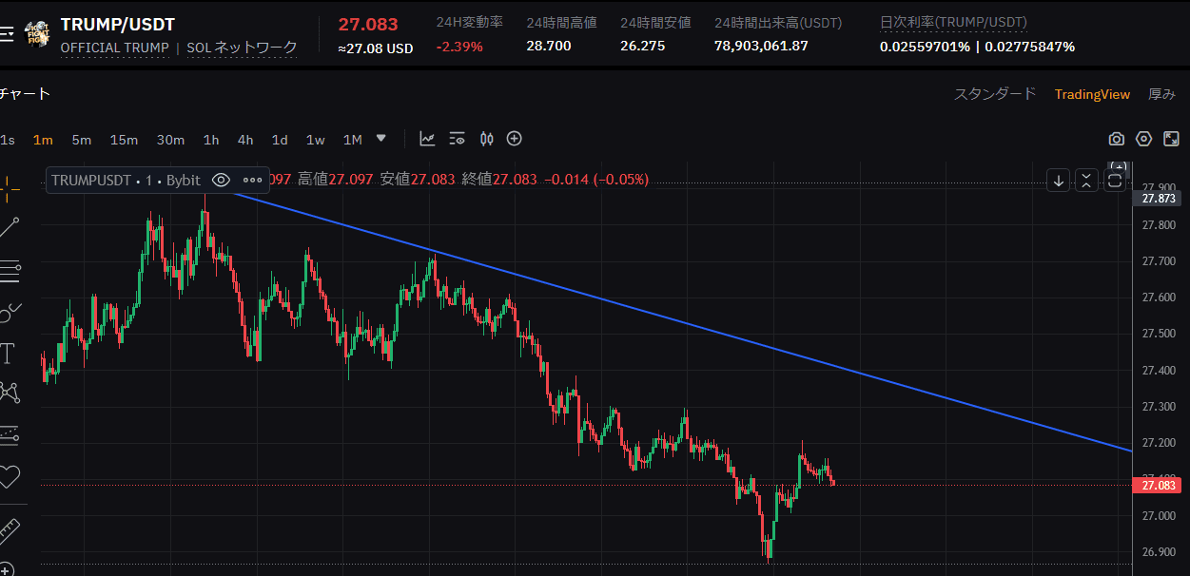Toggle TRUMPUSDT series visibility eye

pos(221,180)
